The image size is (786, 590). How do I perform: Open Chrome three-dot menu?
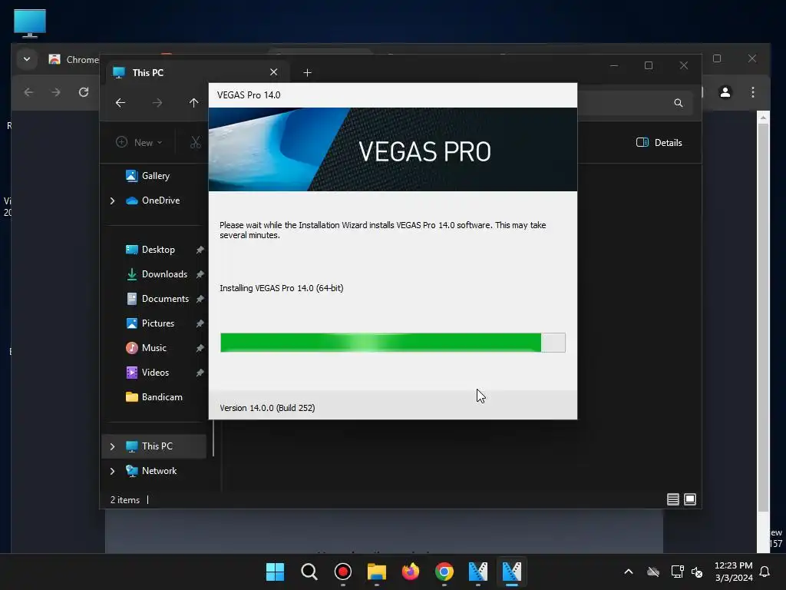click(x=753, y=92)
